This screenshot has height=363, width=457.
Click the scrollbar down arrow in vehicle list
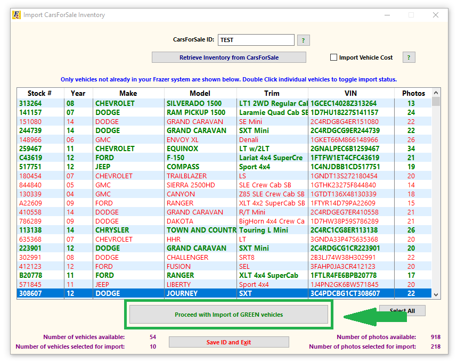click(436, 294)
